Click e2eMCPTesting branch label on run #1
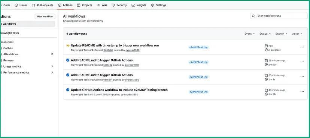310x138 pixels. coord(198,92)
